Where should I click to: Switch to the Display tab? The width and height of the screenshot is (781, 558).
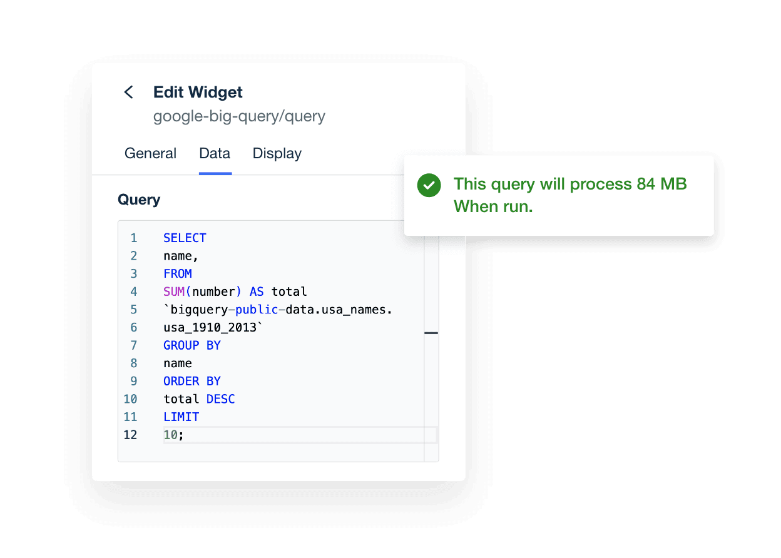coord(277,153)
